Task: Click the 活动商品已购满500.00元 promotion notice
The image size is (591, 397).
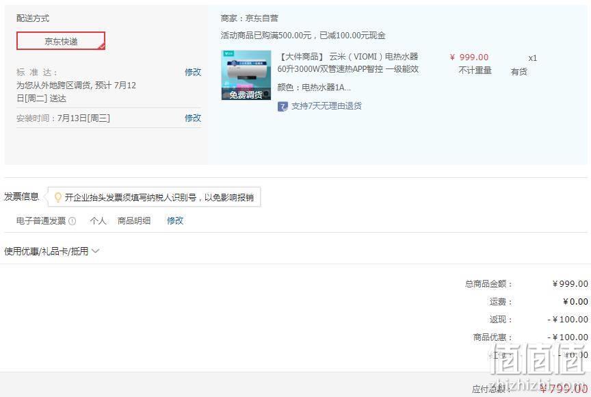Action: [303, 36]
